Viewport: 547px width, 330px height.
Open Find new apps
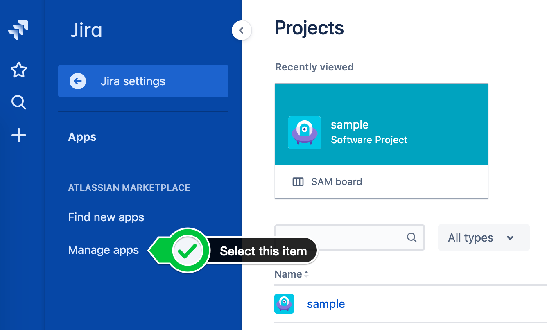(x=106, y=217)
